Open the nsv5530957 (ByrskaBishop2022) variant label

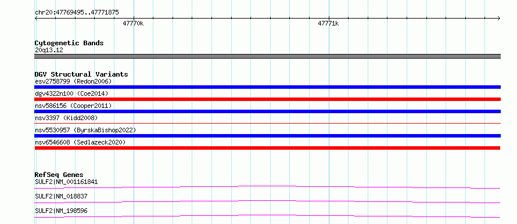(x=85, y=130)
